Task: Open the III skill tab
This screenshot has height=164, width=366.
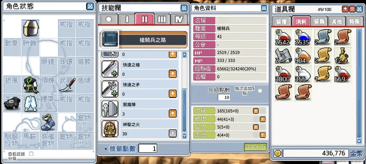Action: pyautogui.click(x=162, y=19)
